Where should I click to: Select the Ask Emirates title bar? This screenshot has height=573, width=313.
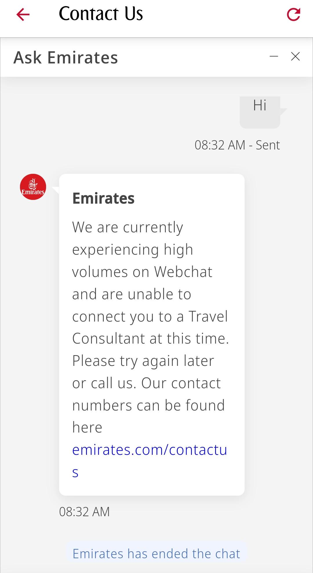[x=65, y=57]
